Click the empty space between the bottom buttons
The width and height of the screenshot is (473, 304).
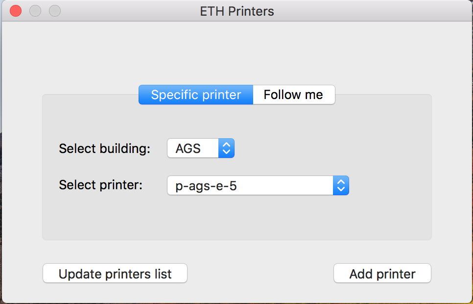click(260, 273)
